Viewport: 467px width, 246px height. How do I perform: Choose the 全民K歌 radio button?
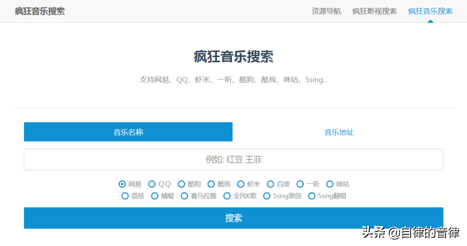pyautogui.click(x=227, y=196)
